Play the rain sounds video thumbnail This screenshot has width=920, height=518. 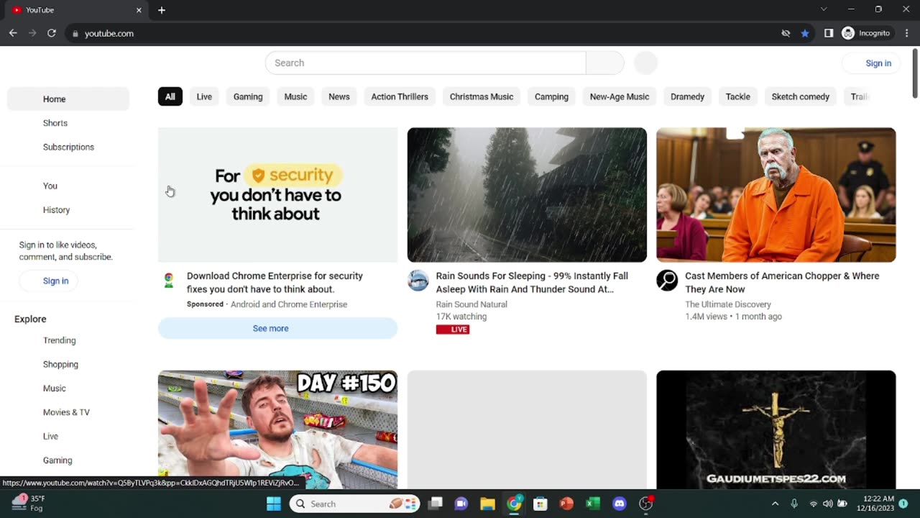(x=527, y=195)
